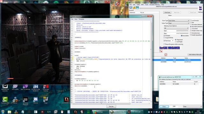The image size is (204, 114).
Task: Click the Diablo taskbar icon
Action: (x=75, y=112)
